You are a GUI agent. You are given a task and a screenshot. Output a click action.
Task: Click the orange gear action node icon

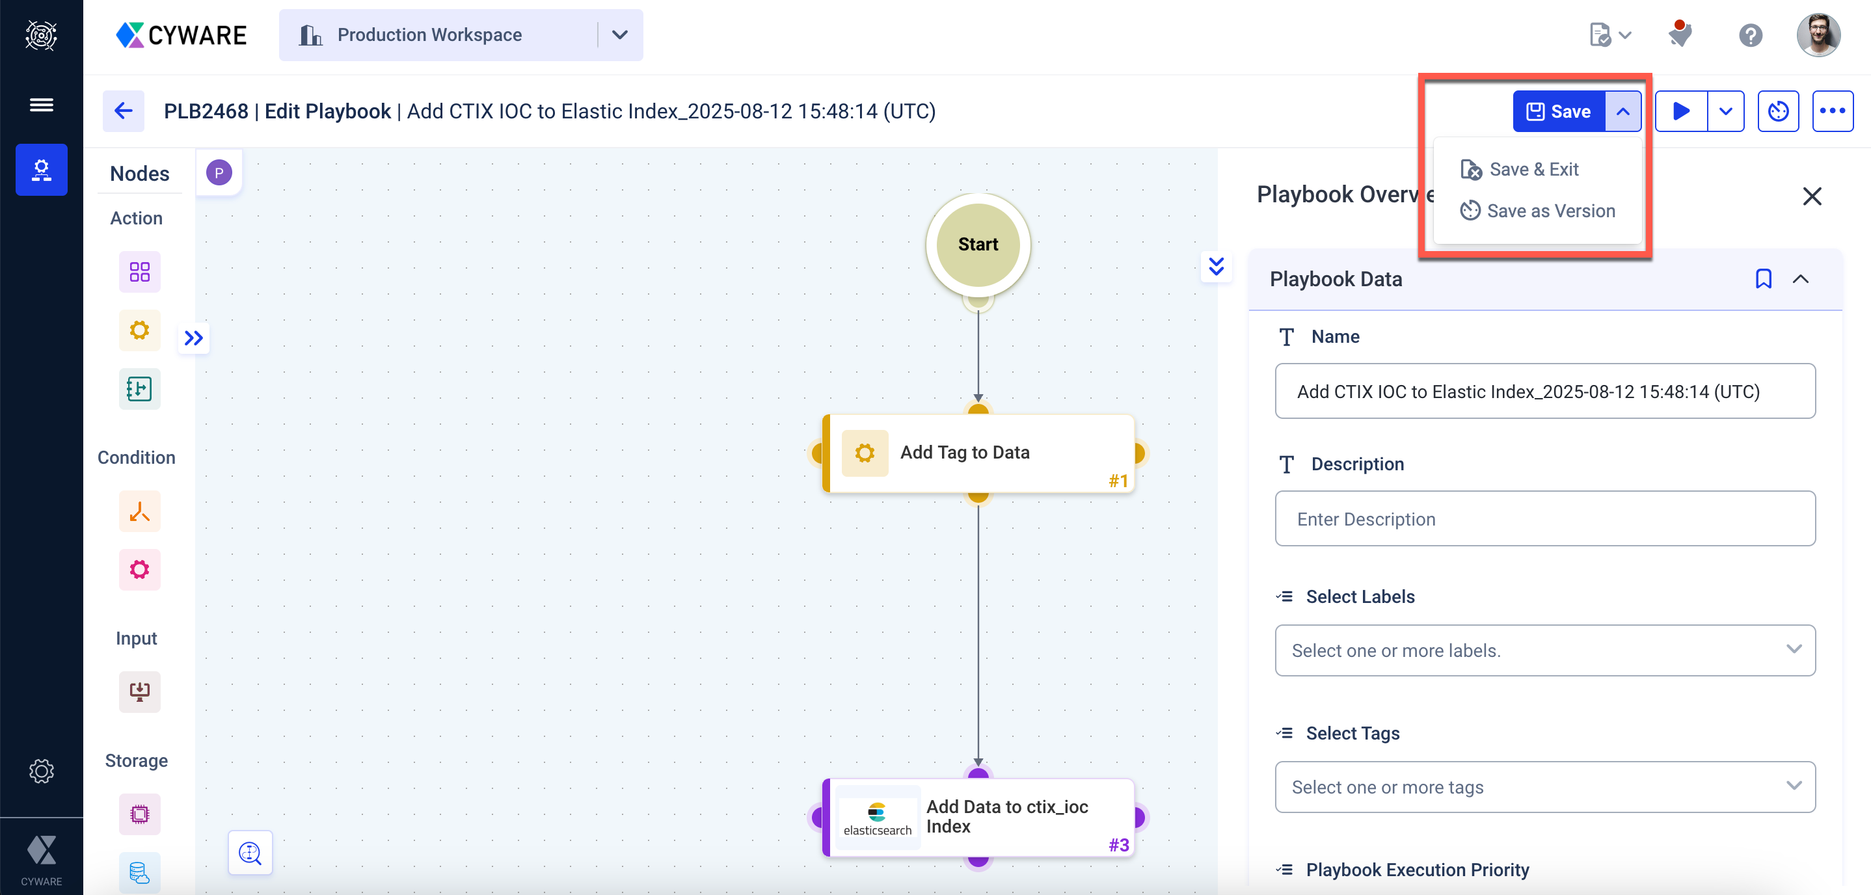(139, 330)
